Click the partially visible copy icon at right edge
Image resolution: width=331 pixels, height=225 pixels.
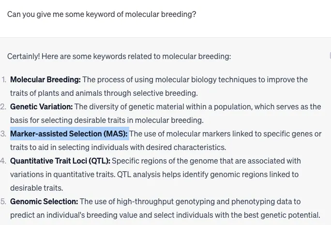(330, 56)
